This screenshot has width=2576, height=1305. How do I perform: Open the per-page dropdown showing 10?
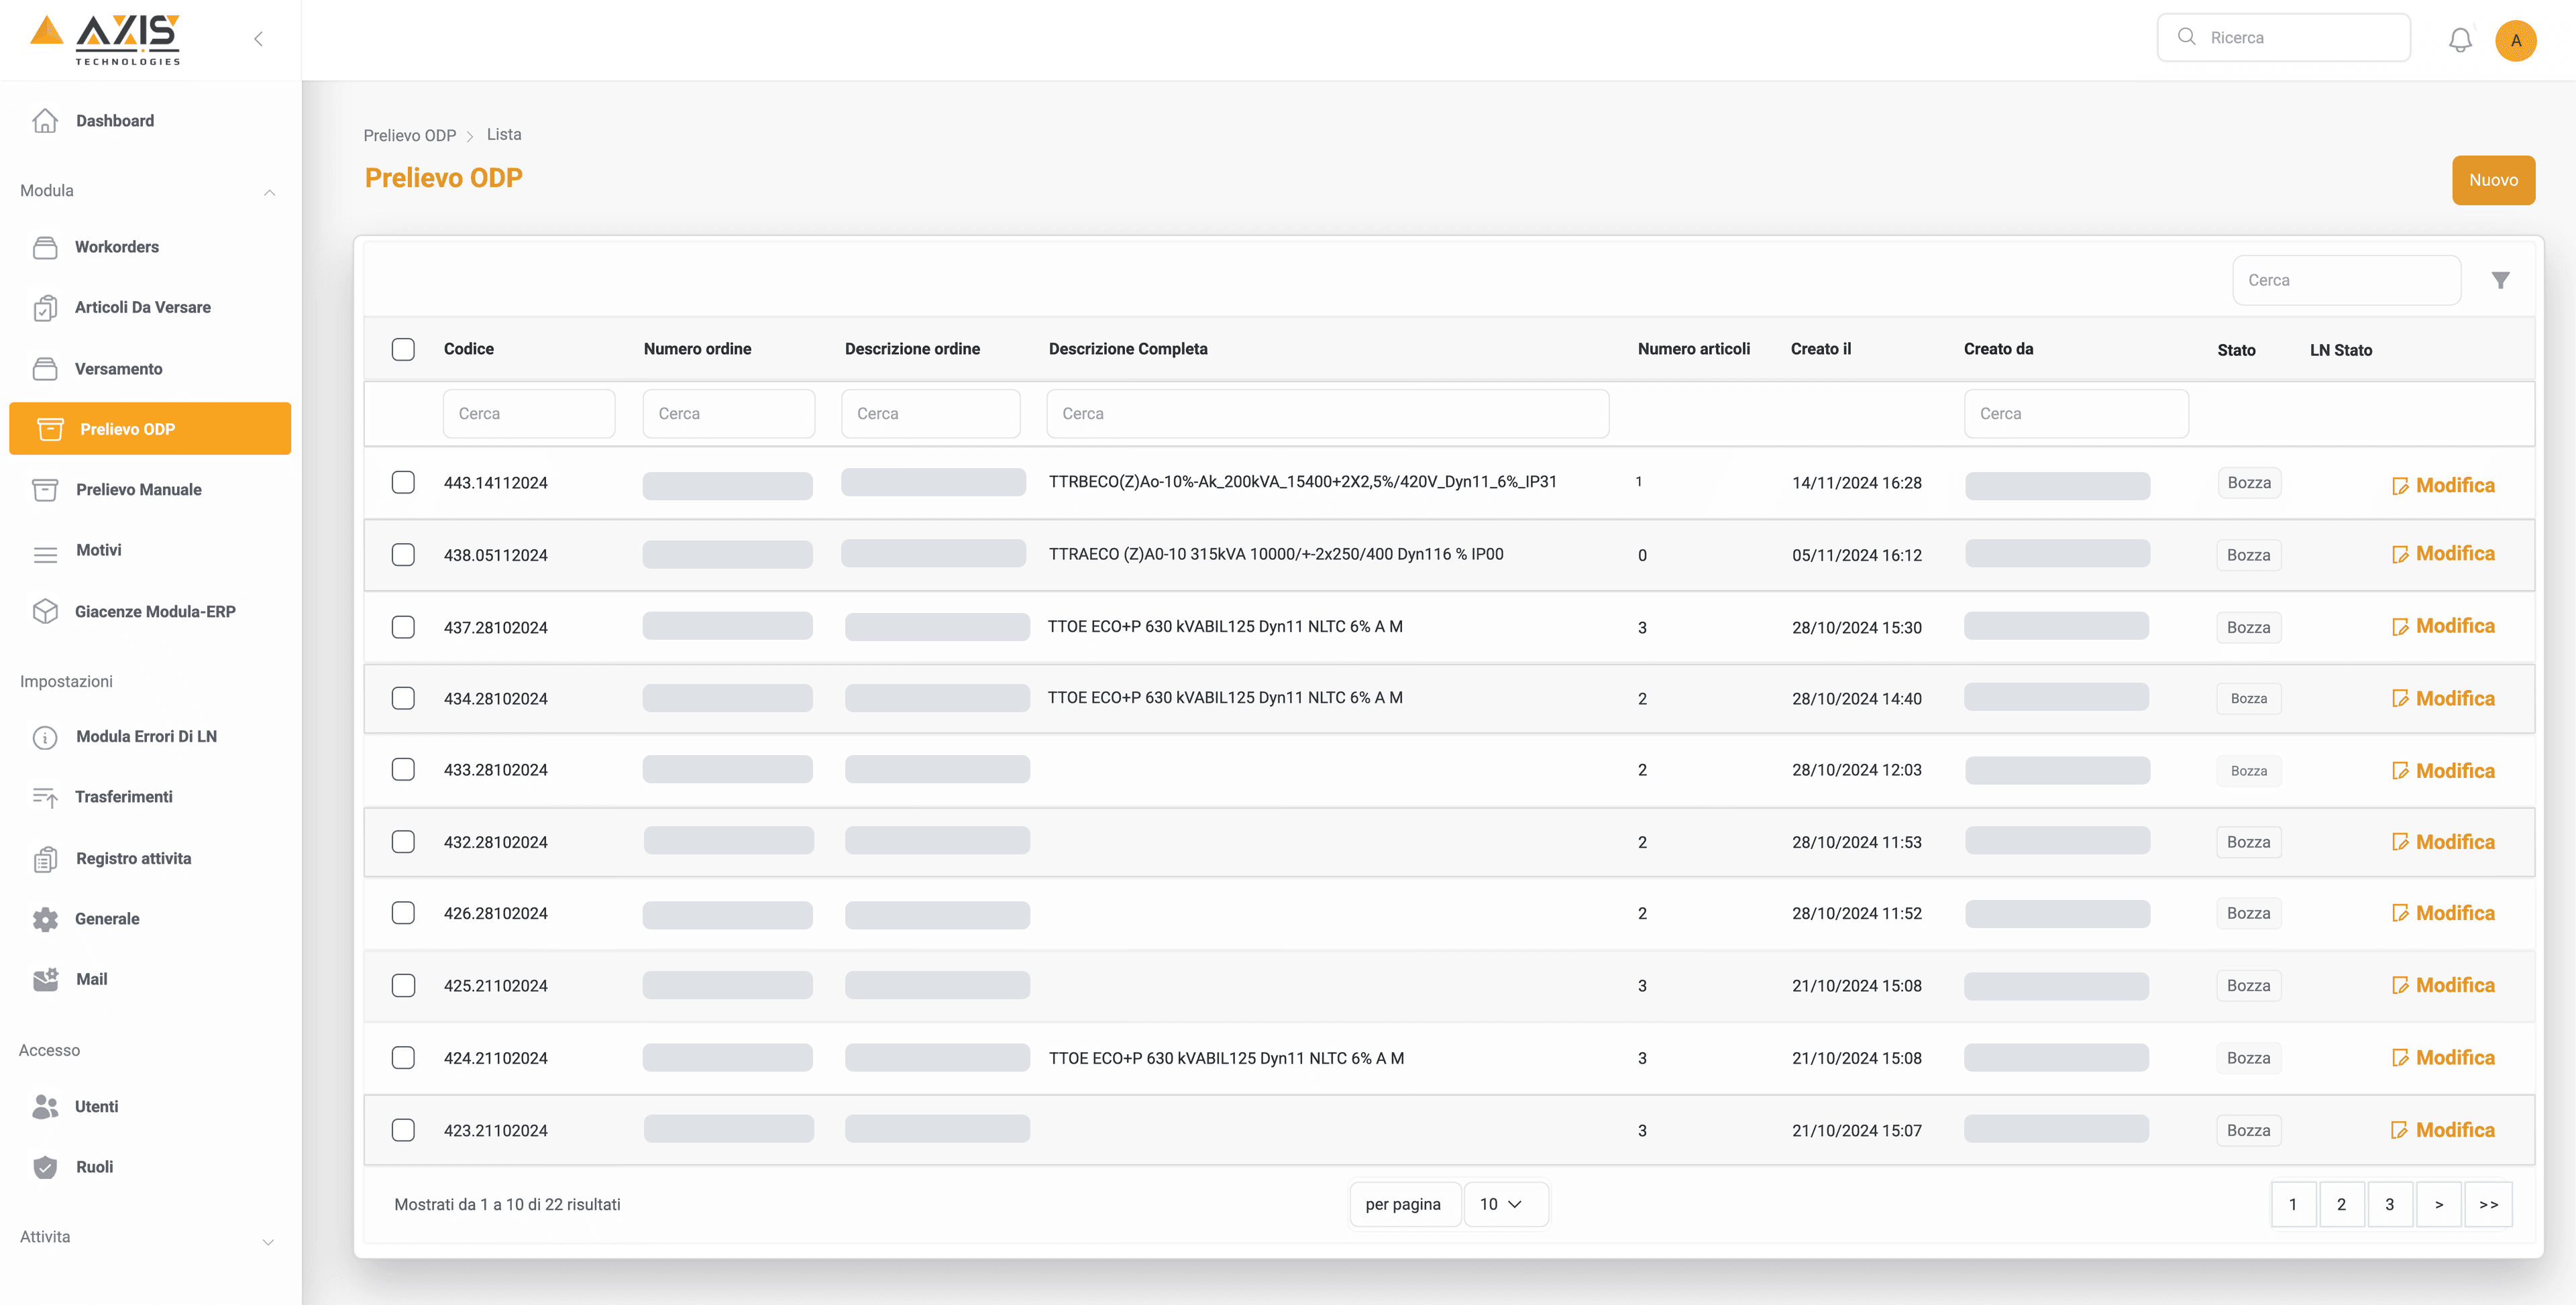pos(1506,1204)
